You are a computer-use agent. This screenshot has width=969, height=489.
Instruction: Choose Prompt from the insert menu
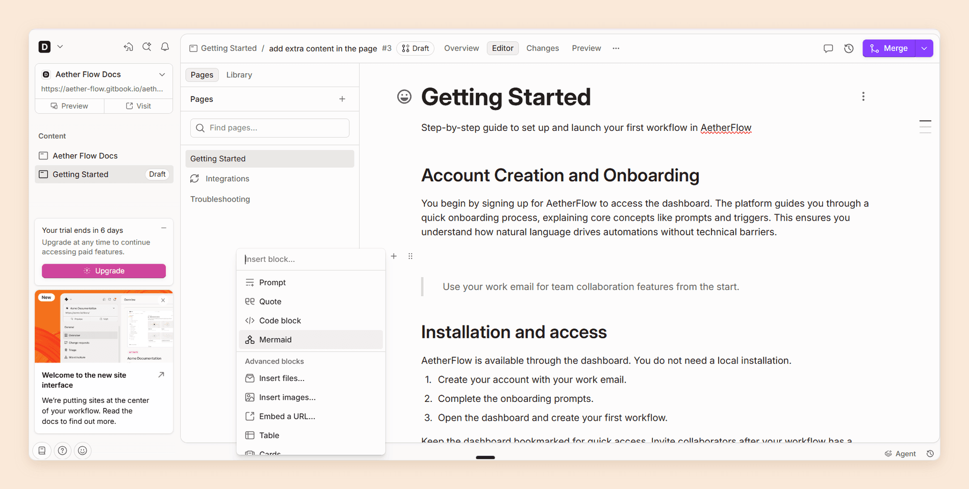pos(311,283)
